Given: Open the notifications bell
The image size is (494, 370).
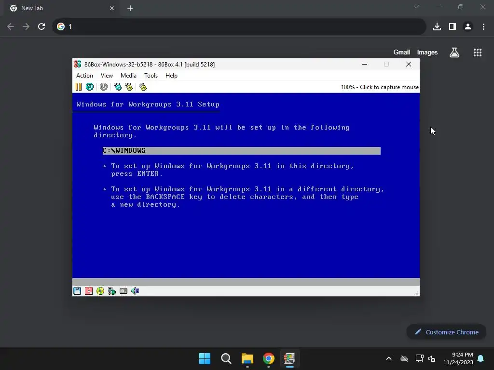Looking at the screenshot, I should [481, 358].
